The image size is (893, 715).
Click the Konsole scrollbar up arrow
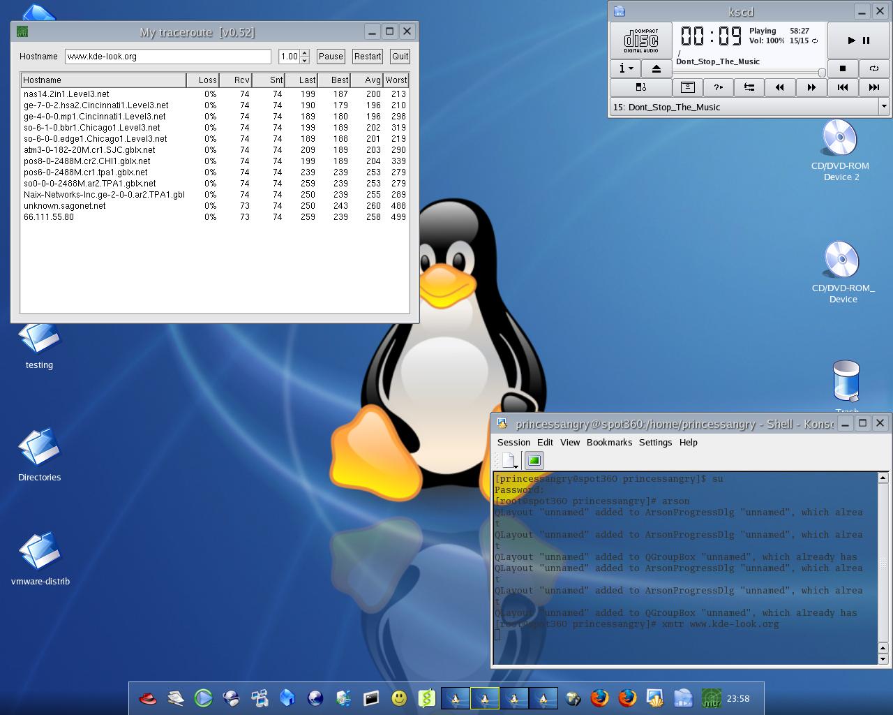[883, 478]
